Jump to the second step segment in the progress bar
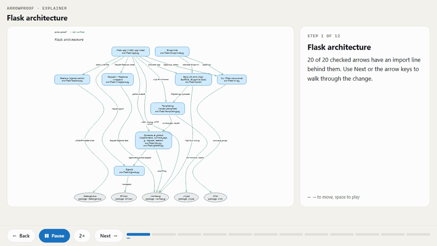437x246 pixels. point(164,234)
